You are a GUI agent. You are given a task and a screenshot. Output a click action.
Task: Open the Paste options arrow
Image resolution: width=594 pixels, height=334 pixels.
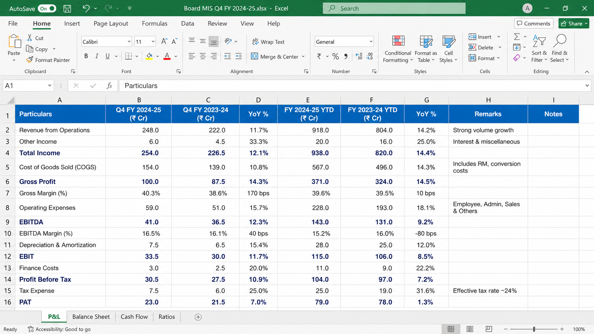(14, 60)
